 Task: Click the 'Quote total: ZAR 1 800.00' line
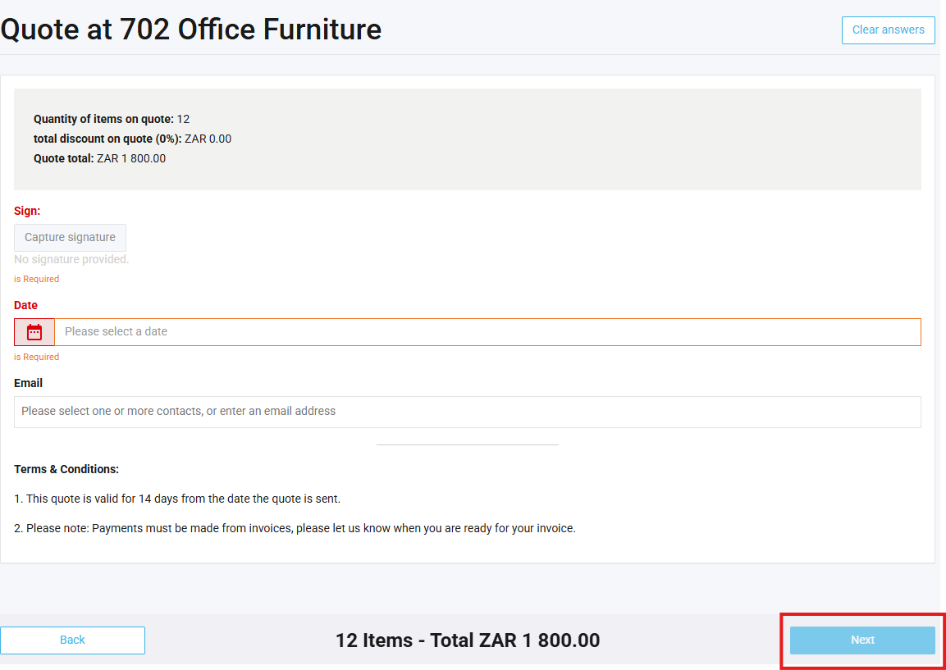[x=99, y=158]
